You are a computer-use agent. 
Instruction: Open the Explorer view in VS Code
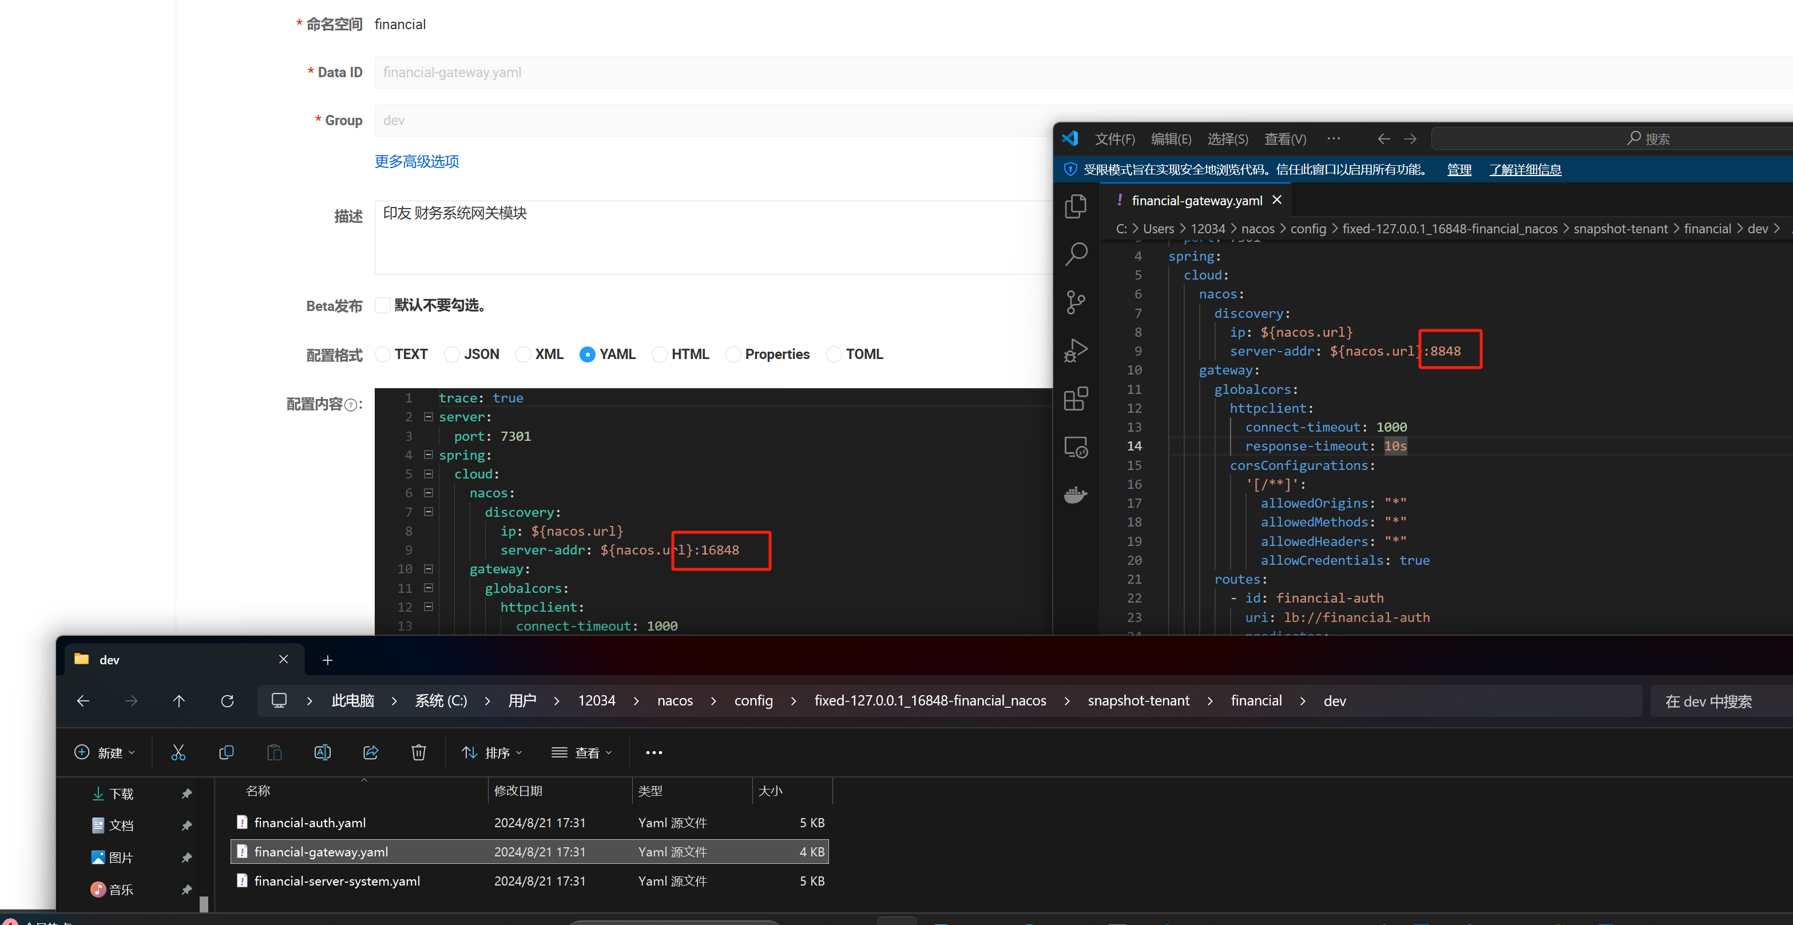coord(1076,206)
